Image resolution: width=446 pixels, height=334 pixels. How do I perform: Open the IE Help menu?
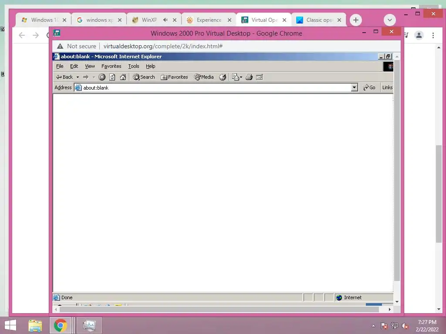pos(150,66)
